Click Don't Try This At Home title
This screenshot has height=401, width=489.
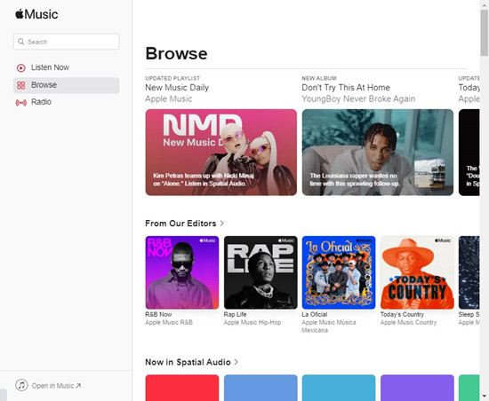click(346, 88)
